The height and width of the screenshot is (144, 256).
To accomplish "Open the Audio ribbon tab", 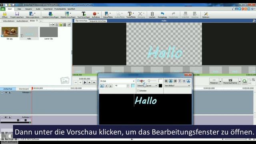I will [38, 9].
